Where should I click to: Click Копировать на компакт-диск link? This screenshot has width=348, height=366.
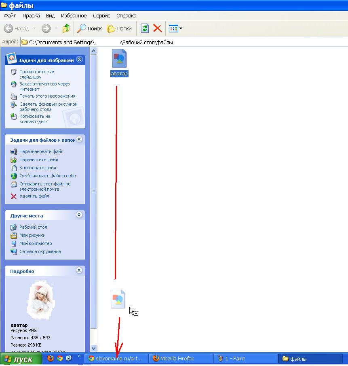35,119
